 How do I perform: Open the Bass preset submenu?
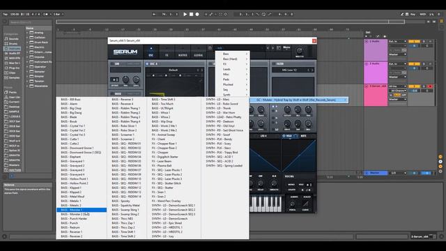click(232, 54)
